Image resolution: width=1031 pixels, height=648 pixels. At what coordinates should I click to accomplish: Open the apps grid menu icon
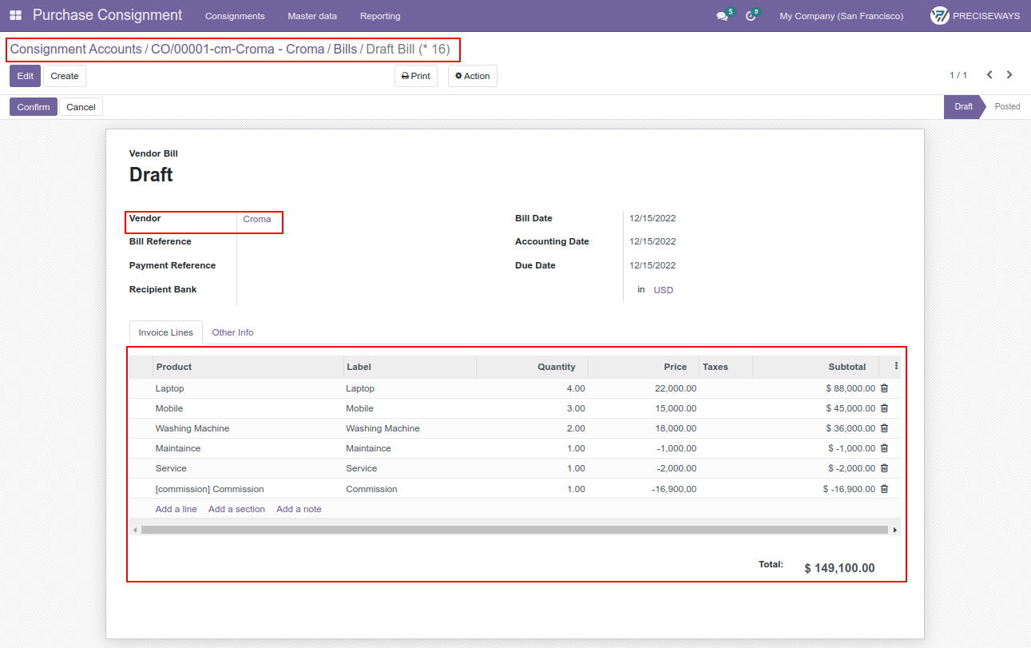[16, 16]
